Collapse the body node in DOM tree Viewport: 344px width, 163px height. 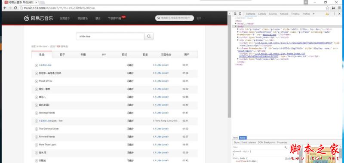(x=236, y=26)
